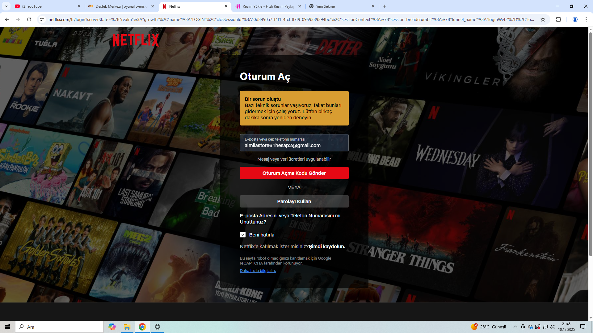Click the browser forward arrow

tap(18, 19)
